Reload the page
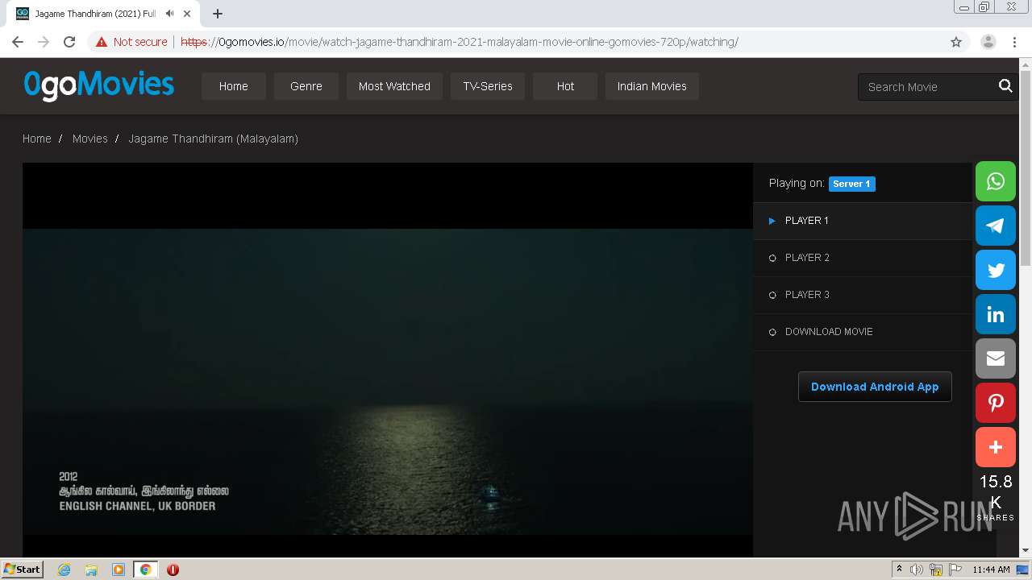Viewport: 1032px width, 580px height. (x=69, y=42)
